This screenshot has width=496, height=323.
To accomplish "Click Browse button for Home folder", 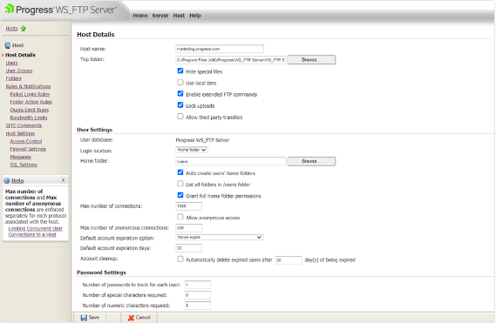I will tap(311, 161).
